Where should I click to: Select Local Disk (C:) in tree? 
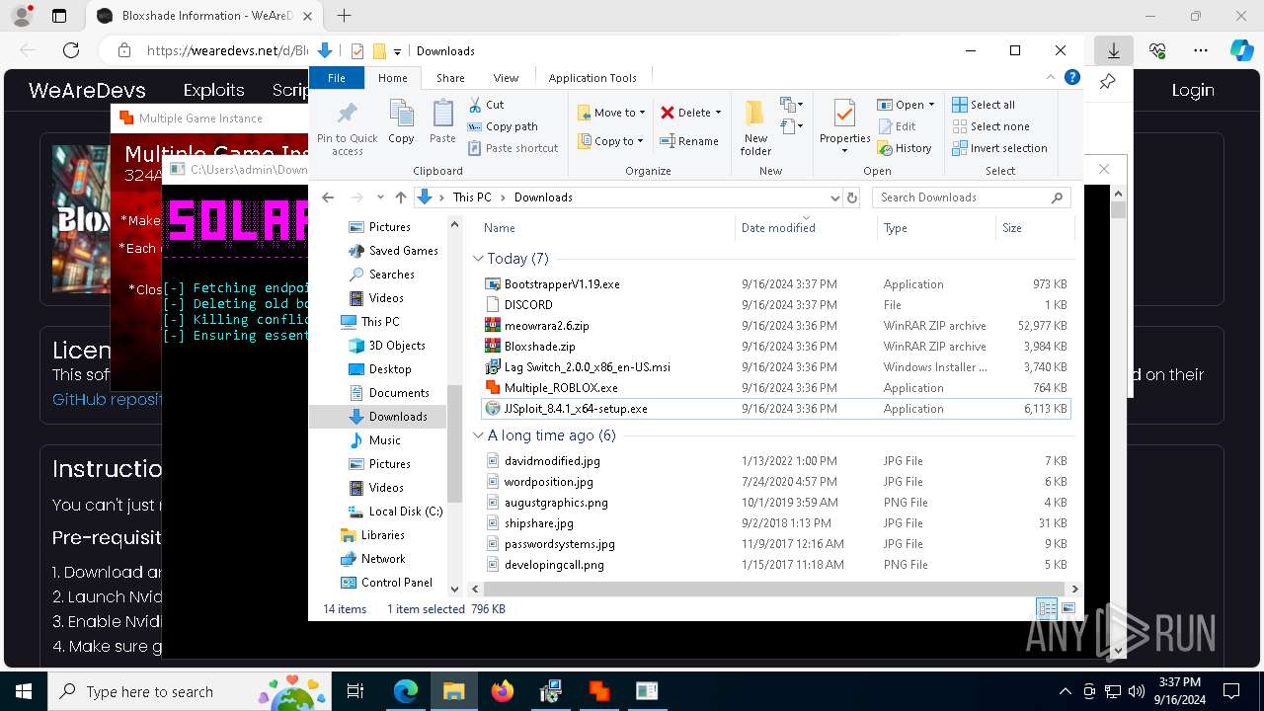(x=405, y=512)
